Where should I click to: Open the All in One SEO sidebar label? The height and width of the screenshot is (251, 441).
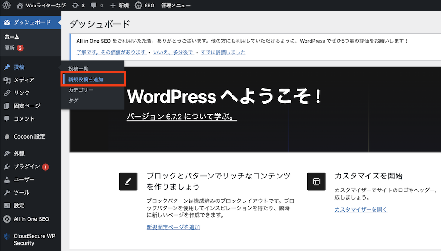coord(32,219)
